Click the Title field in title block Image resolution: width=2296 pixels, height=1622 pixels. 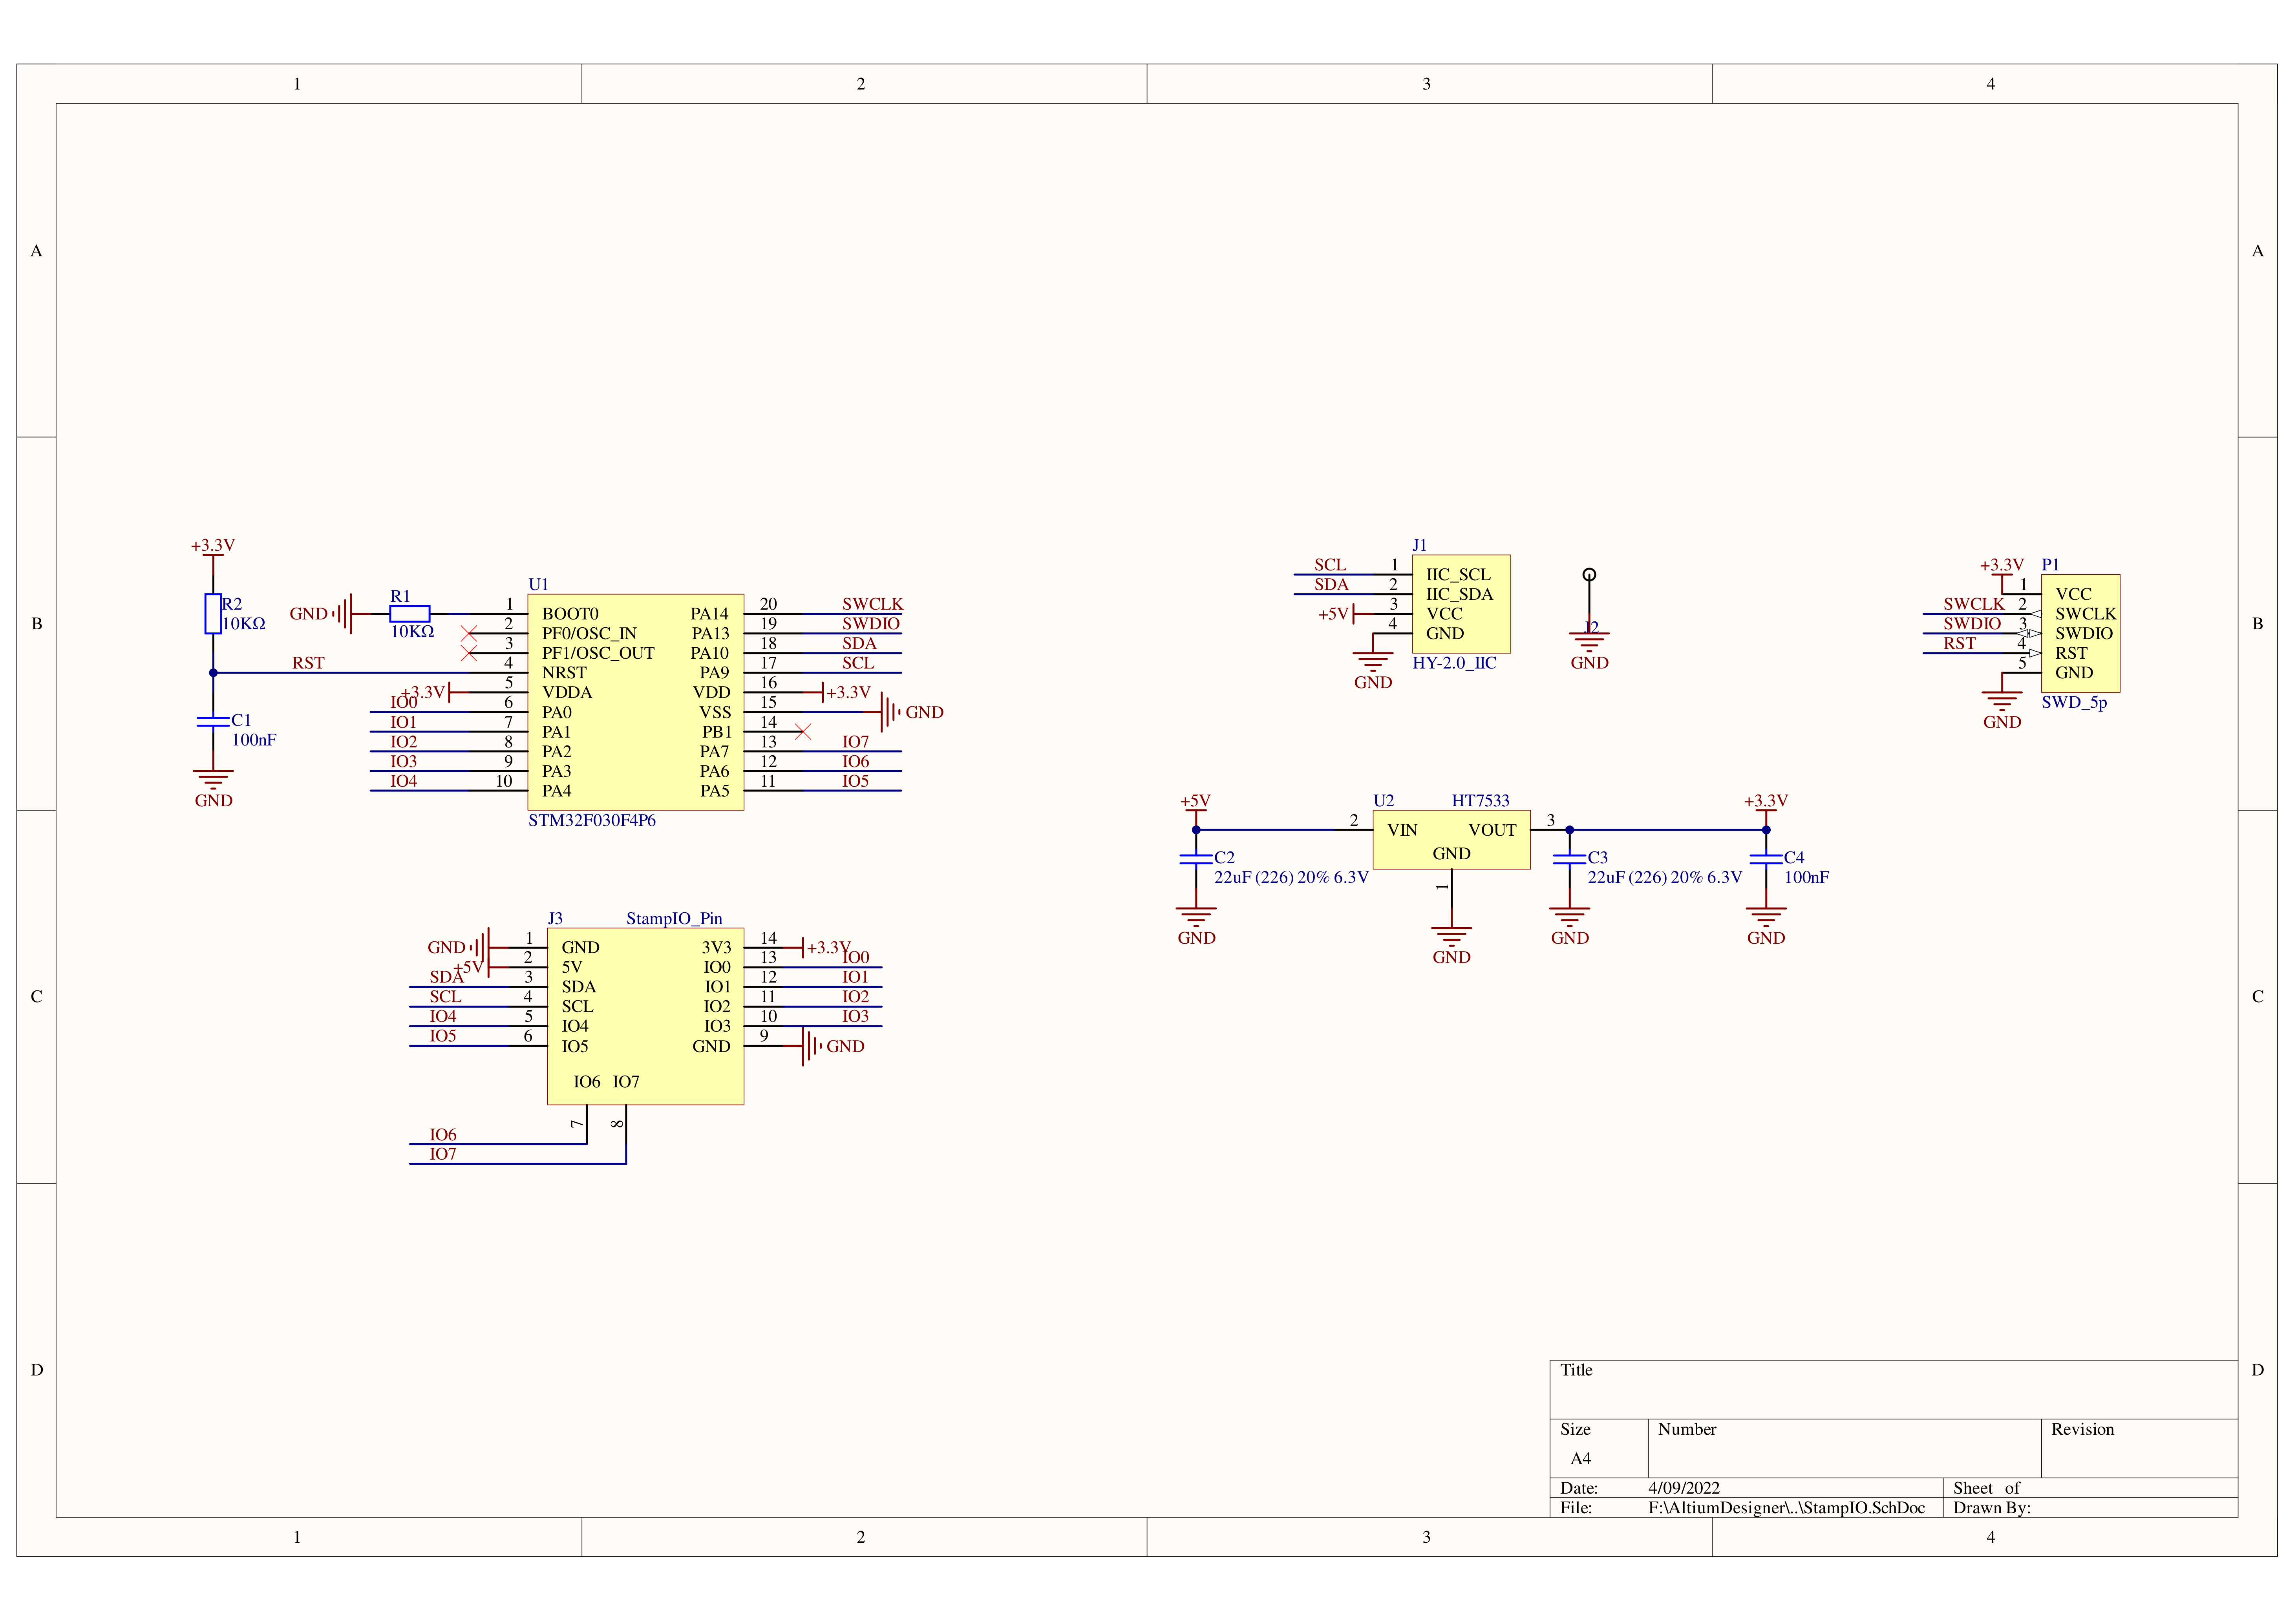[1576, 1370]
